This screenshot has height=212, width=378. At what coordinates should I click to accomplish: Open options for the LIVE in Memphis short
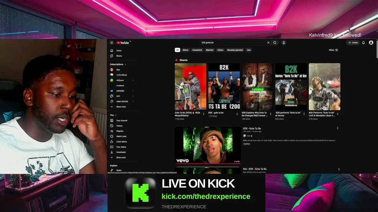pos(338,114)
